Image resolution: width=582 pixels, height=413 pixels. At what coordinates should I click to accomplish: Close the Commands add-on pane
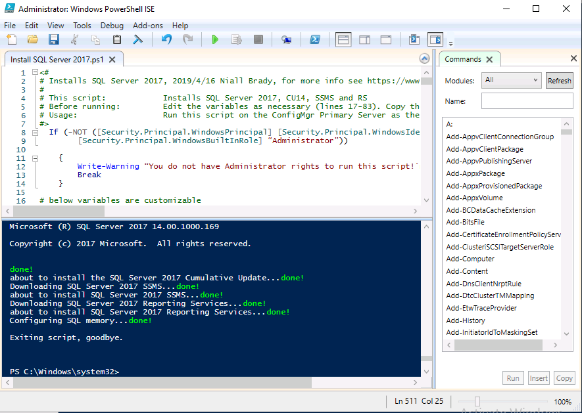573,58
